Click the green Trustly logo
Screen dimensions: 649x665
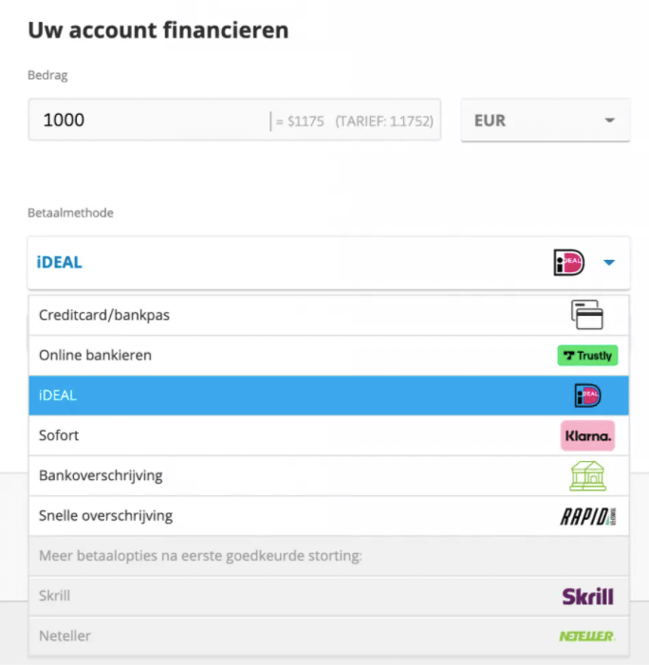587,356
